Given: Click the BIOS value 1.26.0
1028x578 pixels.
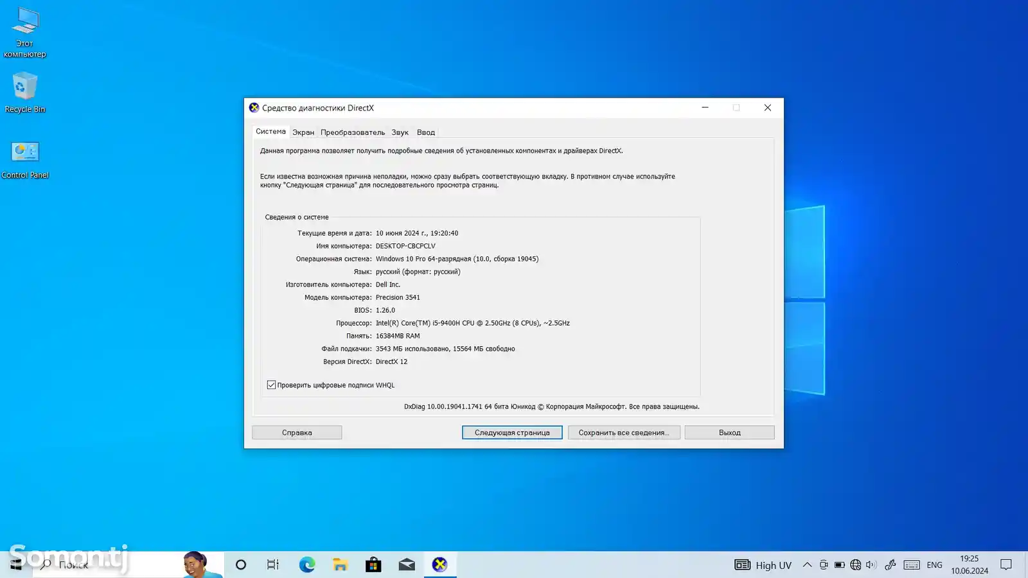Looking at the screenshot, I should [385, 310].
